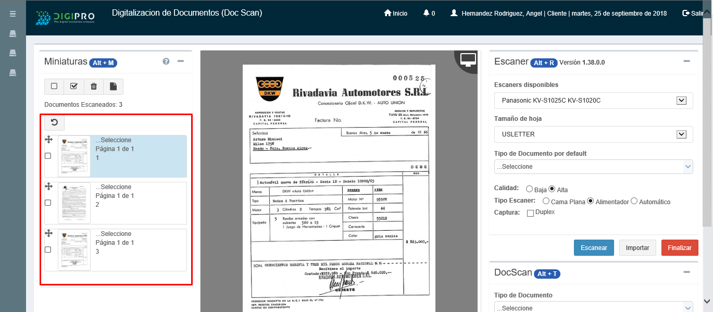The height and width of the screenshot is (312, 713).
Task: Select the Baja quality radio button
Action: pyautogui.click(x=529, y=189)
